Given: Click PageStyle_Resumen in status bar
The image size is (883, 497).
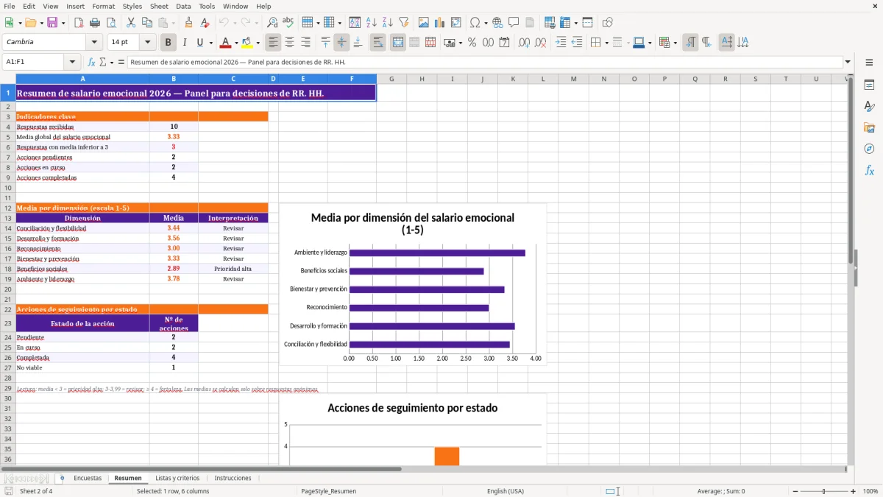Looking at the screenshot, I should [328, 491].
